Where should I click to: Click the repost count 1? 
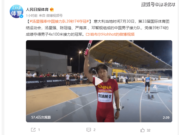39,130
